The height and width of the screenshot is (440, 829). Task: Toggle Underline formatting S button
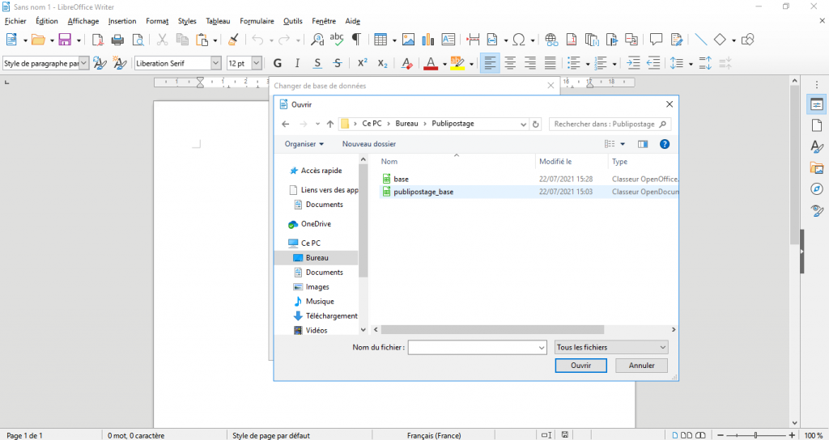coord(317,63)
